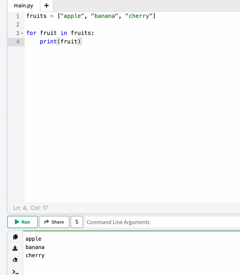
Task: Open the main.py file tab
Action: [24, 6]
